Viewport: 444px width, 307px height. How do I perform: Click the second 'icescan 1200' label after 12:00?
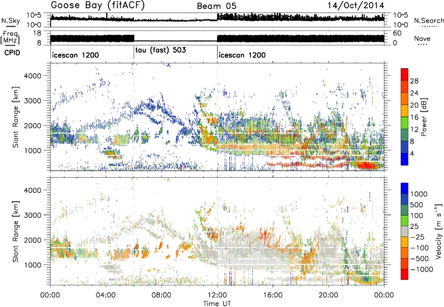click(x=242, y=55)
